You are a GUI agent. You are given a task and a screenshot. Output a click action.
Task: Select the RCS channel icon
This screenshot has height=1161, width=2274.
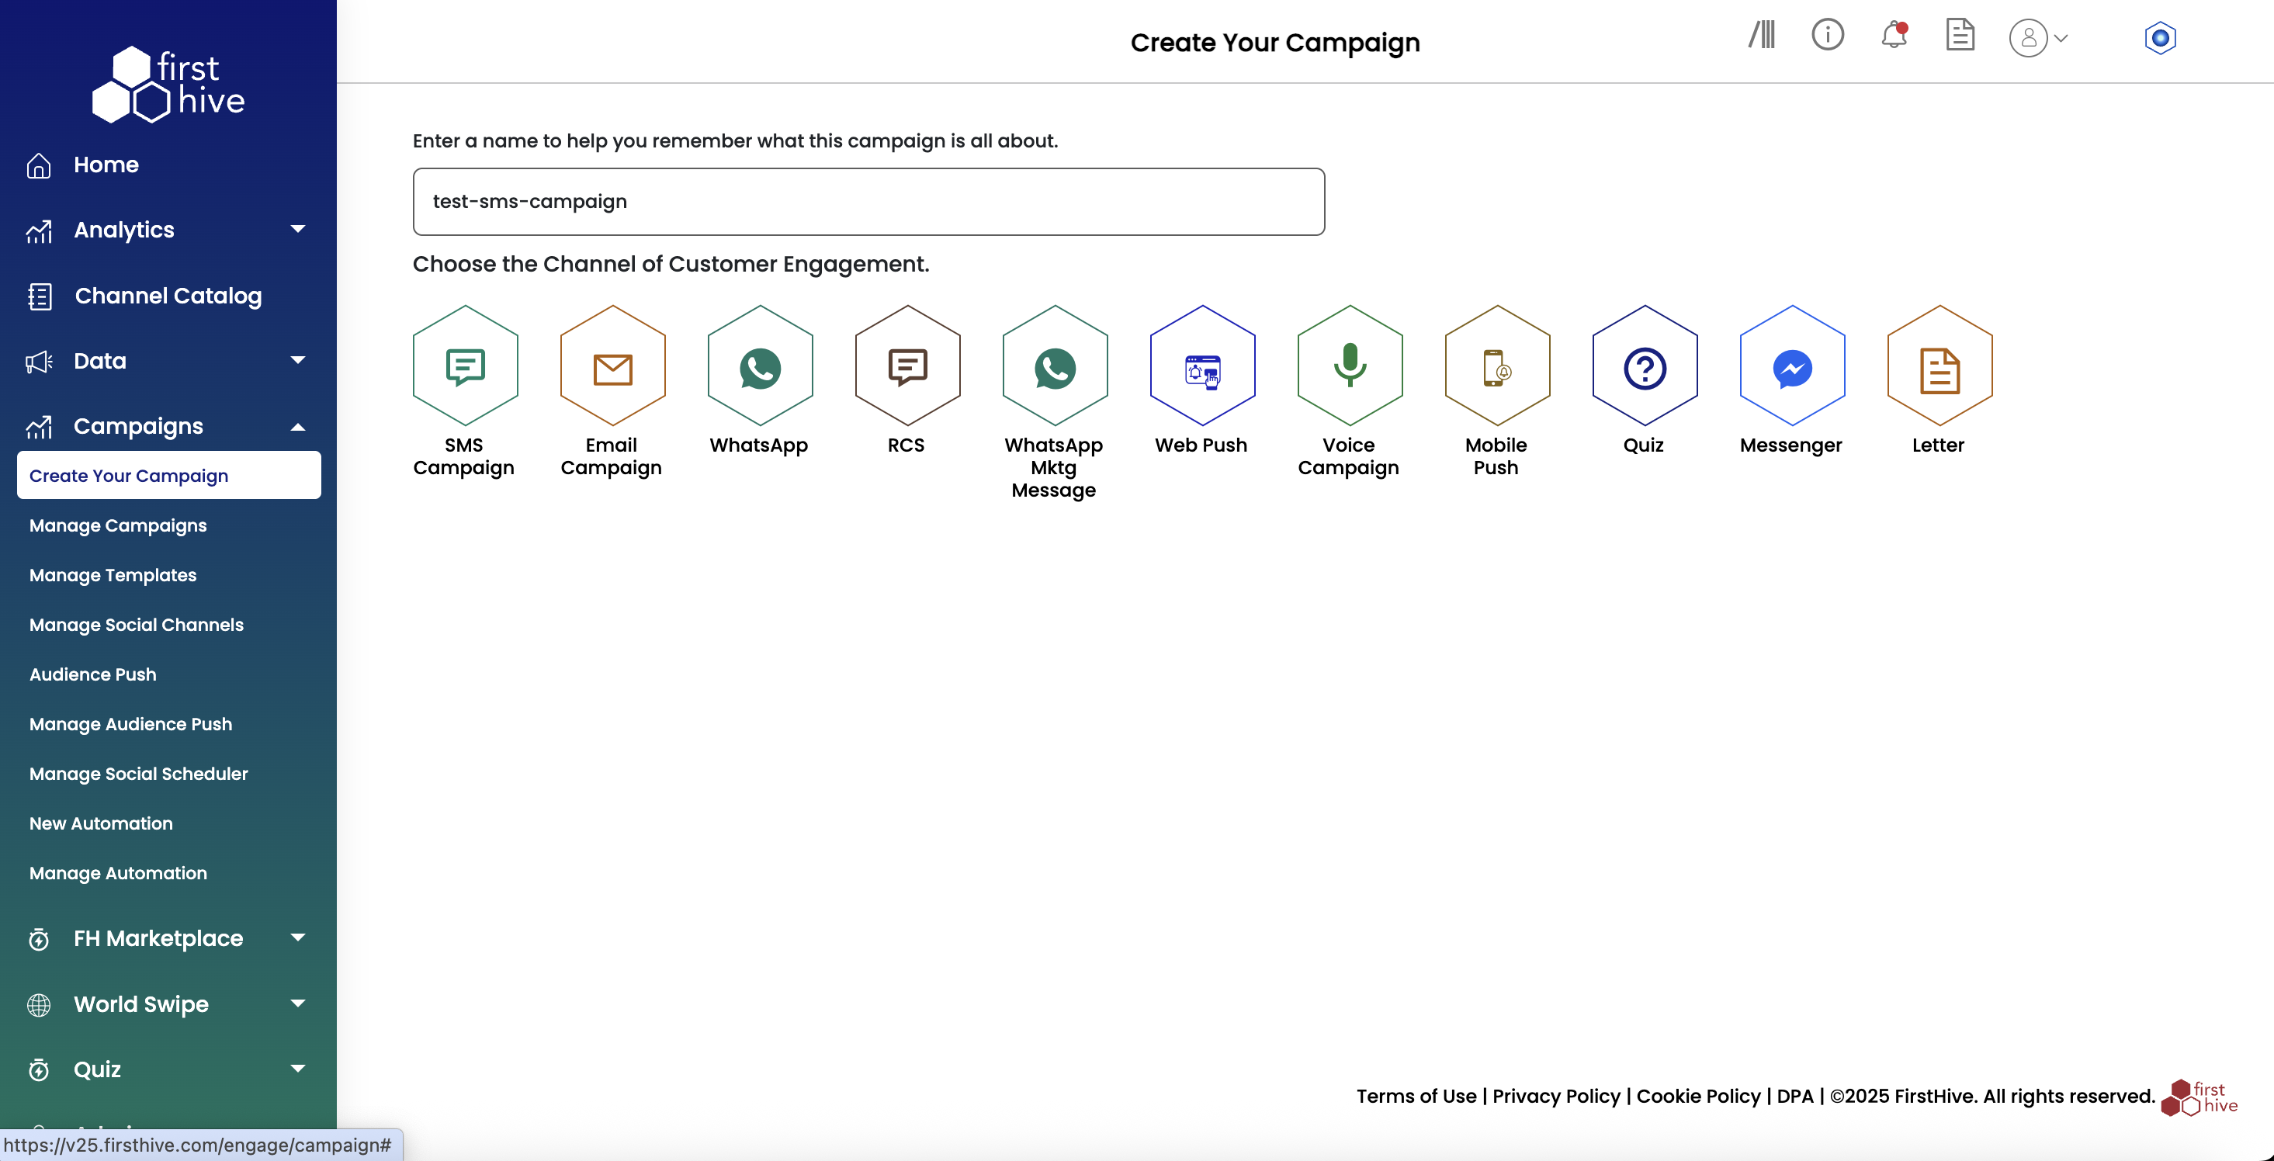pyautogui.click(x=907, y=366)
